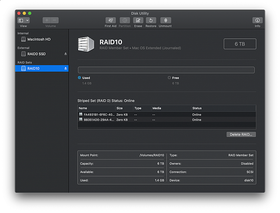The width and height of the screenshot is (280, 213).
Task: Click the Internal sidebar section header
Action: pos(23,33)
